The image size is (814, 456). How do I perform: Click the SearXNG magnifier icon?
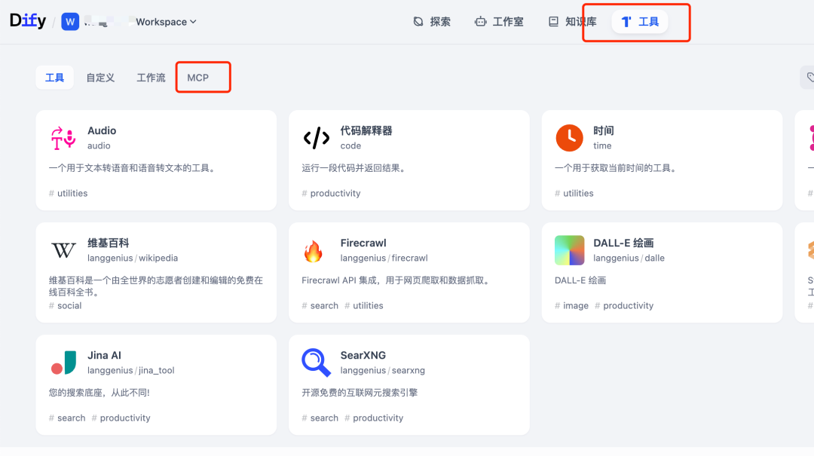[316, 363]
